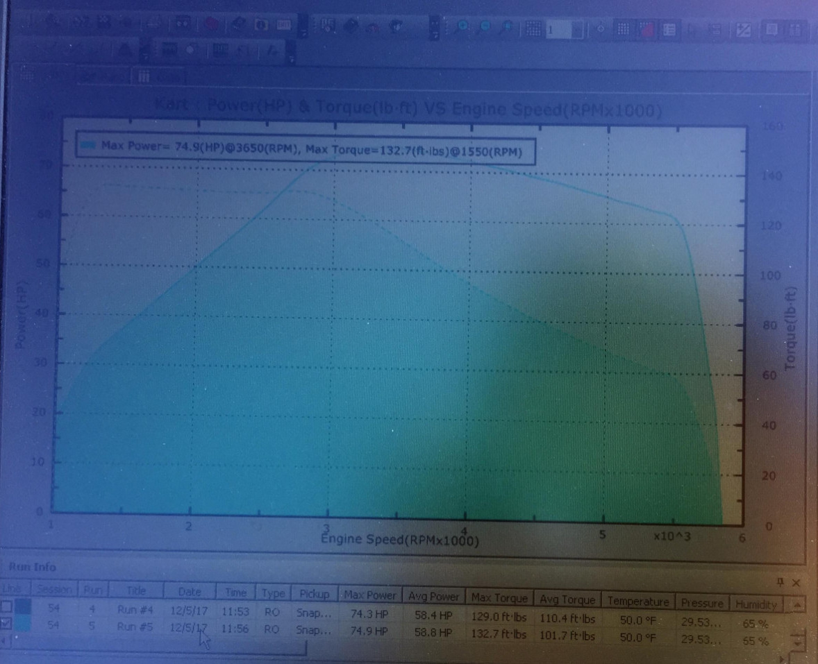This screenshot has height=664, width=818.
Task: Click the list icon right of the red icon
Action: 669,30
